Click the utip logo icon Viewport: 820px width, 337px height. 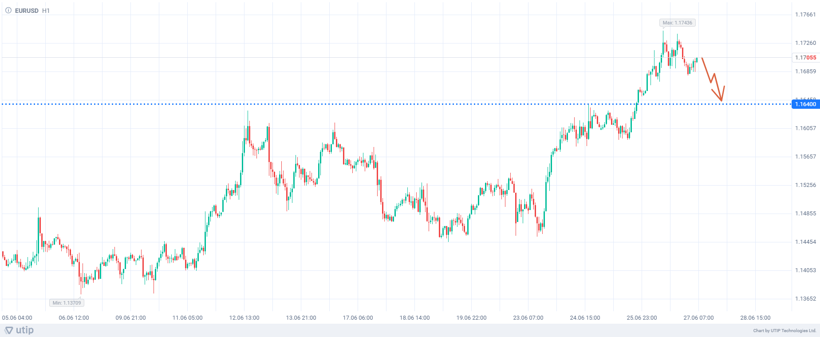tap(9, 330)
